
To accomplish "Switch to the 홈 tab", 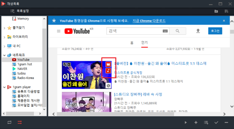I will click(x=132, y=43).
